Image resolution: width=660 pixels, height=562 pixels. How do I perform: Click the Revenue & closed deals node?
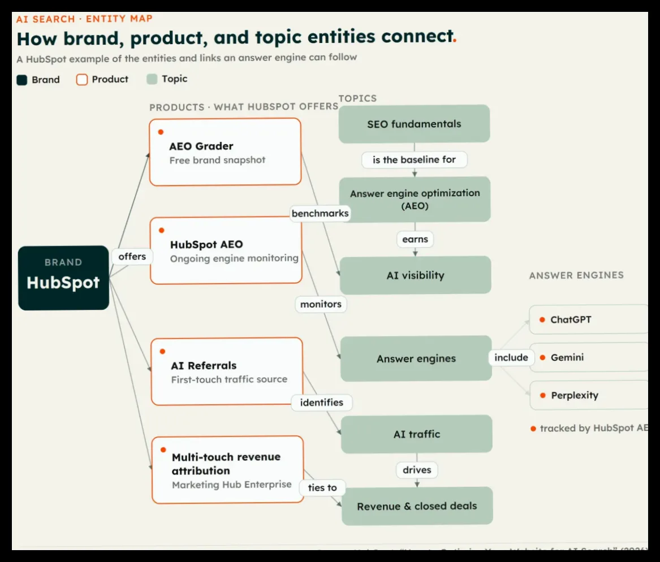(x=417, y=506)
